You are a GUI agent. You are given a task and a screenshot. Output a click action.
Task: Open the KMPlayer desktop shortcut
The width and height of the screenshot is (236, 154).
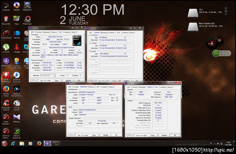[x=17, y=118]
